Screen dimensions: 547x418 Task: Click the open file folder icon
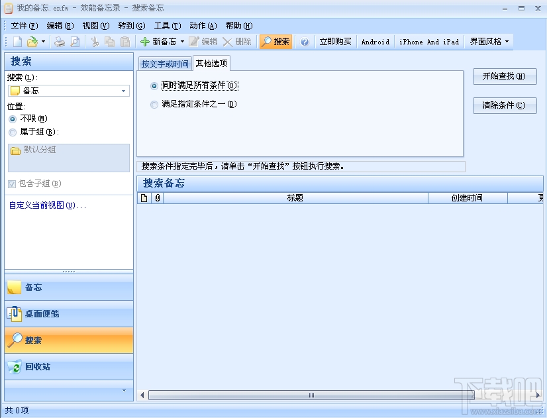pos(32,42)
